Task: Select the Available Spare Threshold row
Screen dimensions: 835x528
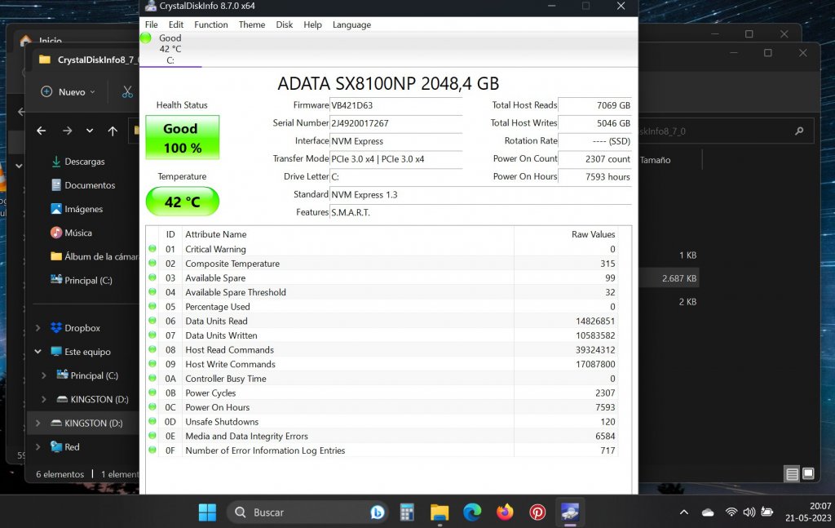Action: click(x=382, y=292)
